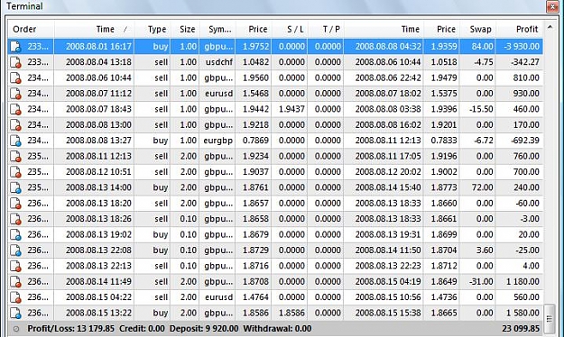The image size is (564, 337).
Task: Select the sell icon in the 2008.08.13 22:13 row
Action: [x=15, y=266]
